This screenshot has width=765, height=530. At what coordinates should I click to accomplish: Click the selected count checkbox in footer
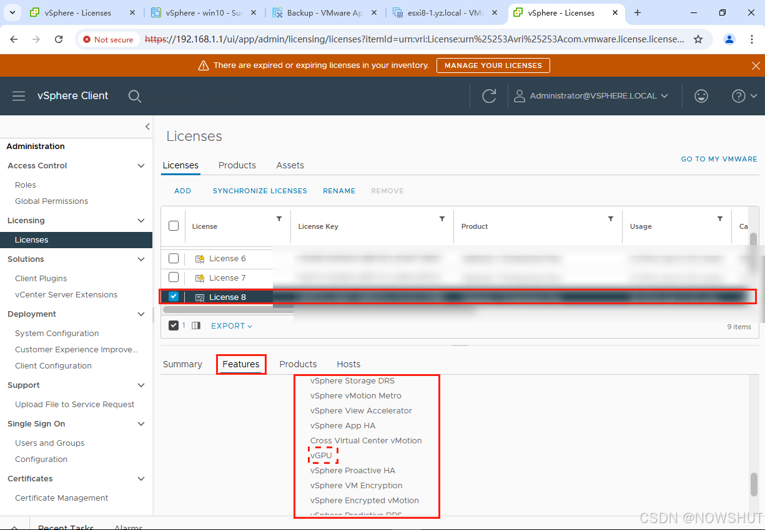174,325
